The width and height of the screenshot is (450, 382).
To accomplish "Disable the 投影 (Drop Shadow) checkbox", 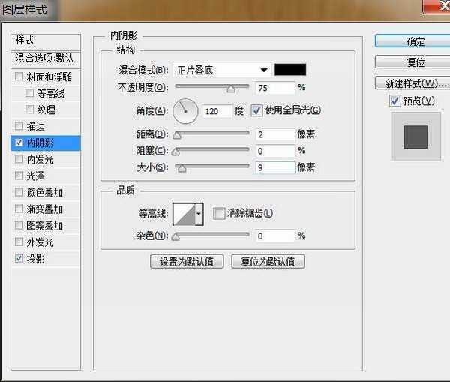I will (x=19, y=258).
